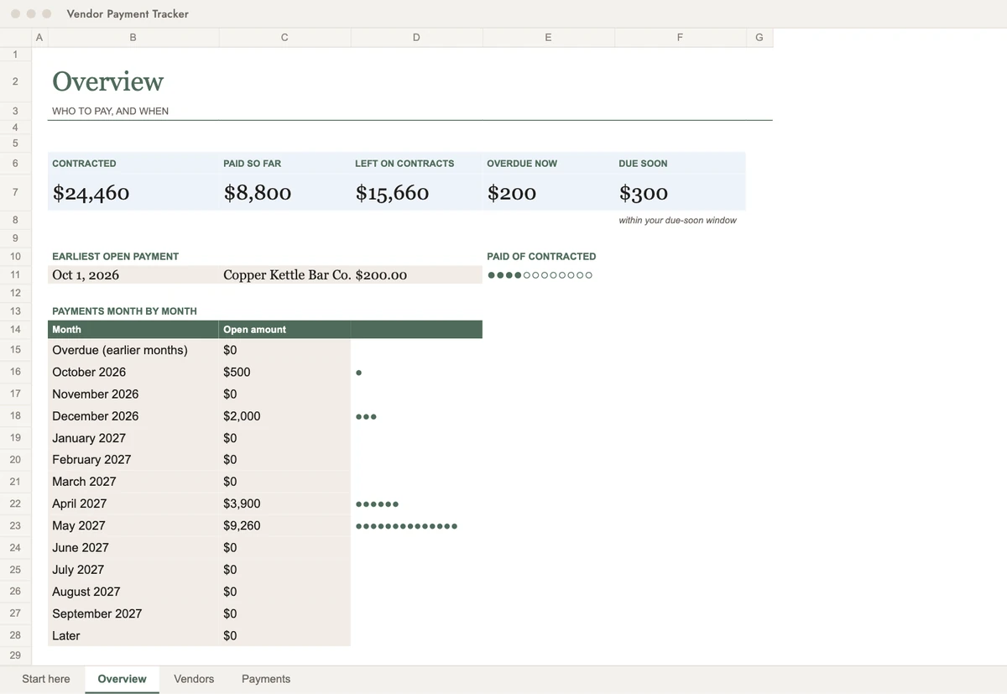Select row 7 header
Viewport: 1007px width, 694px height.
[15, 192]
